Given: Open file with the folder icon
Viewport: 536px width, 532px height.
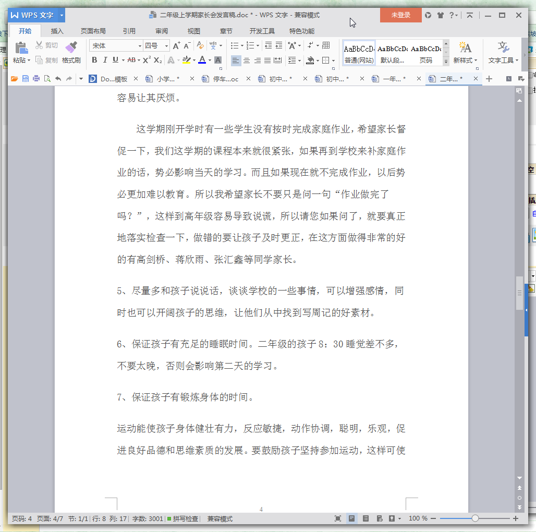Looking at the screenshot, I should click(x=15, y=79).
